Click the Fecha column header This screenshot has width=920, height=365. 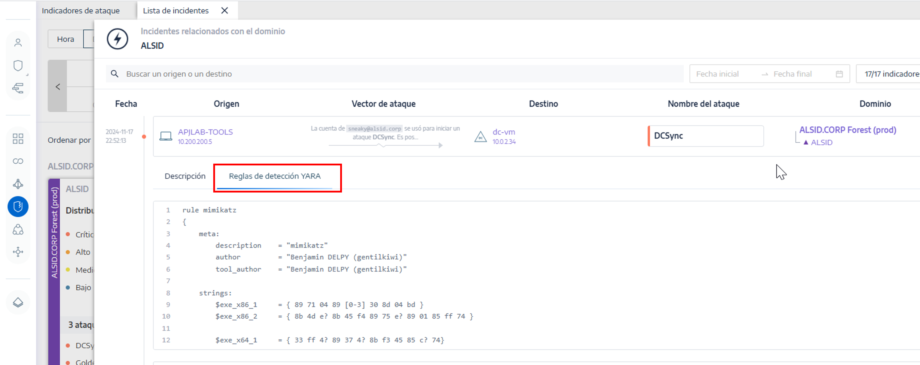pos(126,104)
